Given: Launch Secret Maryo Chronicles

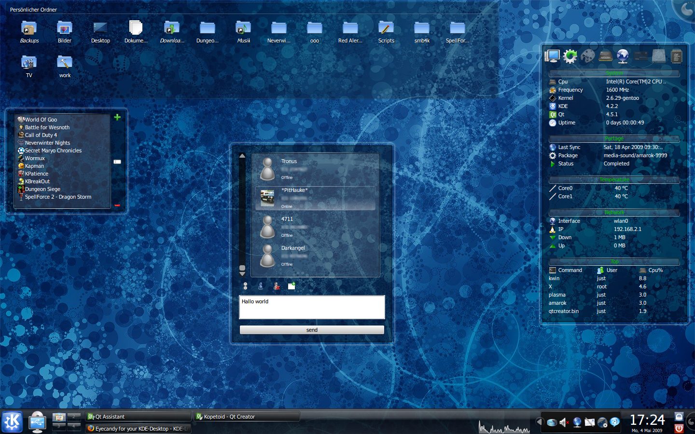Looking at the screenshot, I should tap(50, 150).
